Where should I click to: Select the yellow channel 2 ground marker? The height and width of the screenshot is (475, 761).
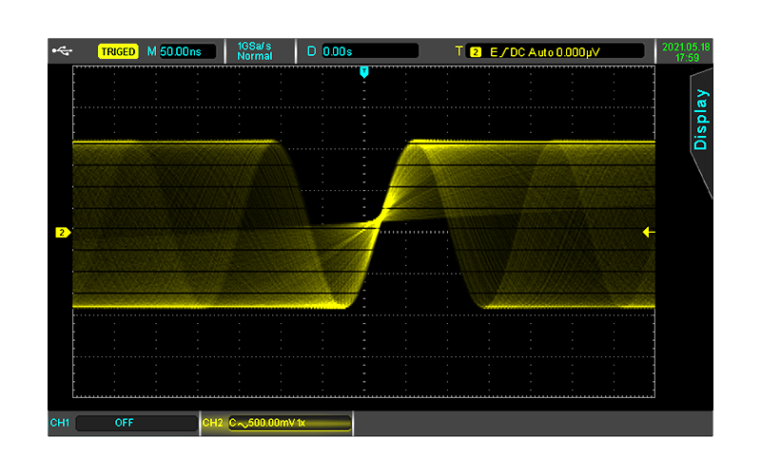(63, 233)
